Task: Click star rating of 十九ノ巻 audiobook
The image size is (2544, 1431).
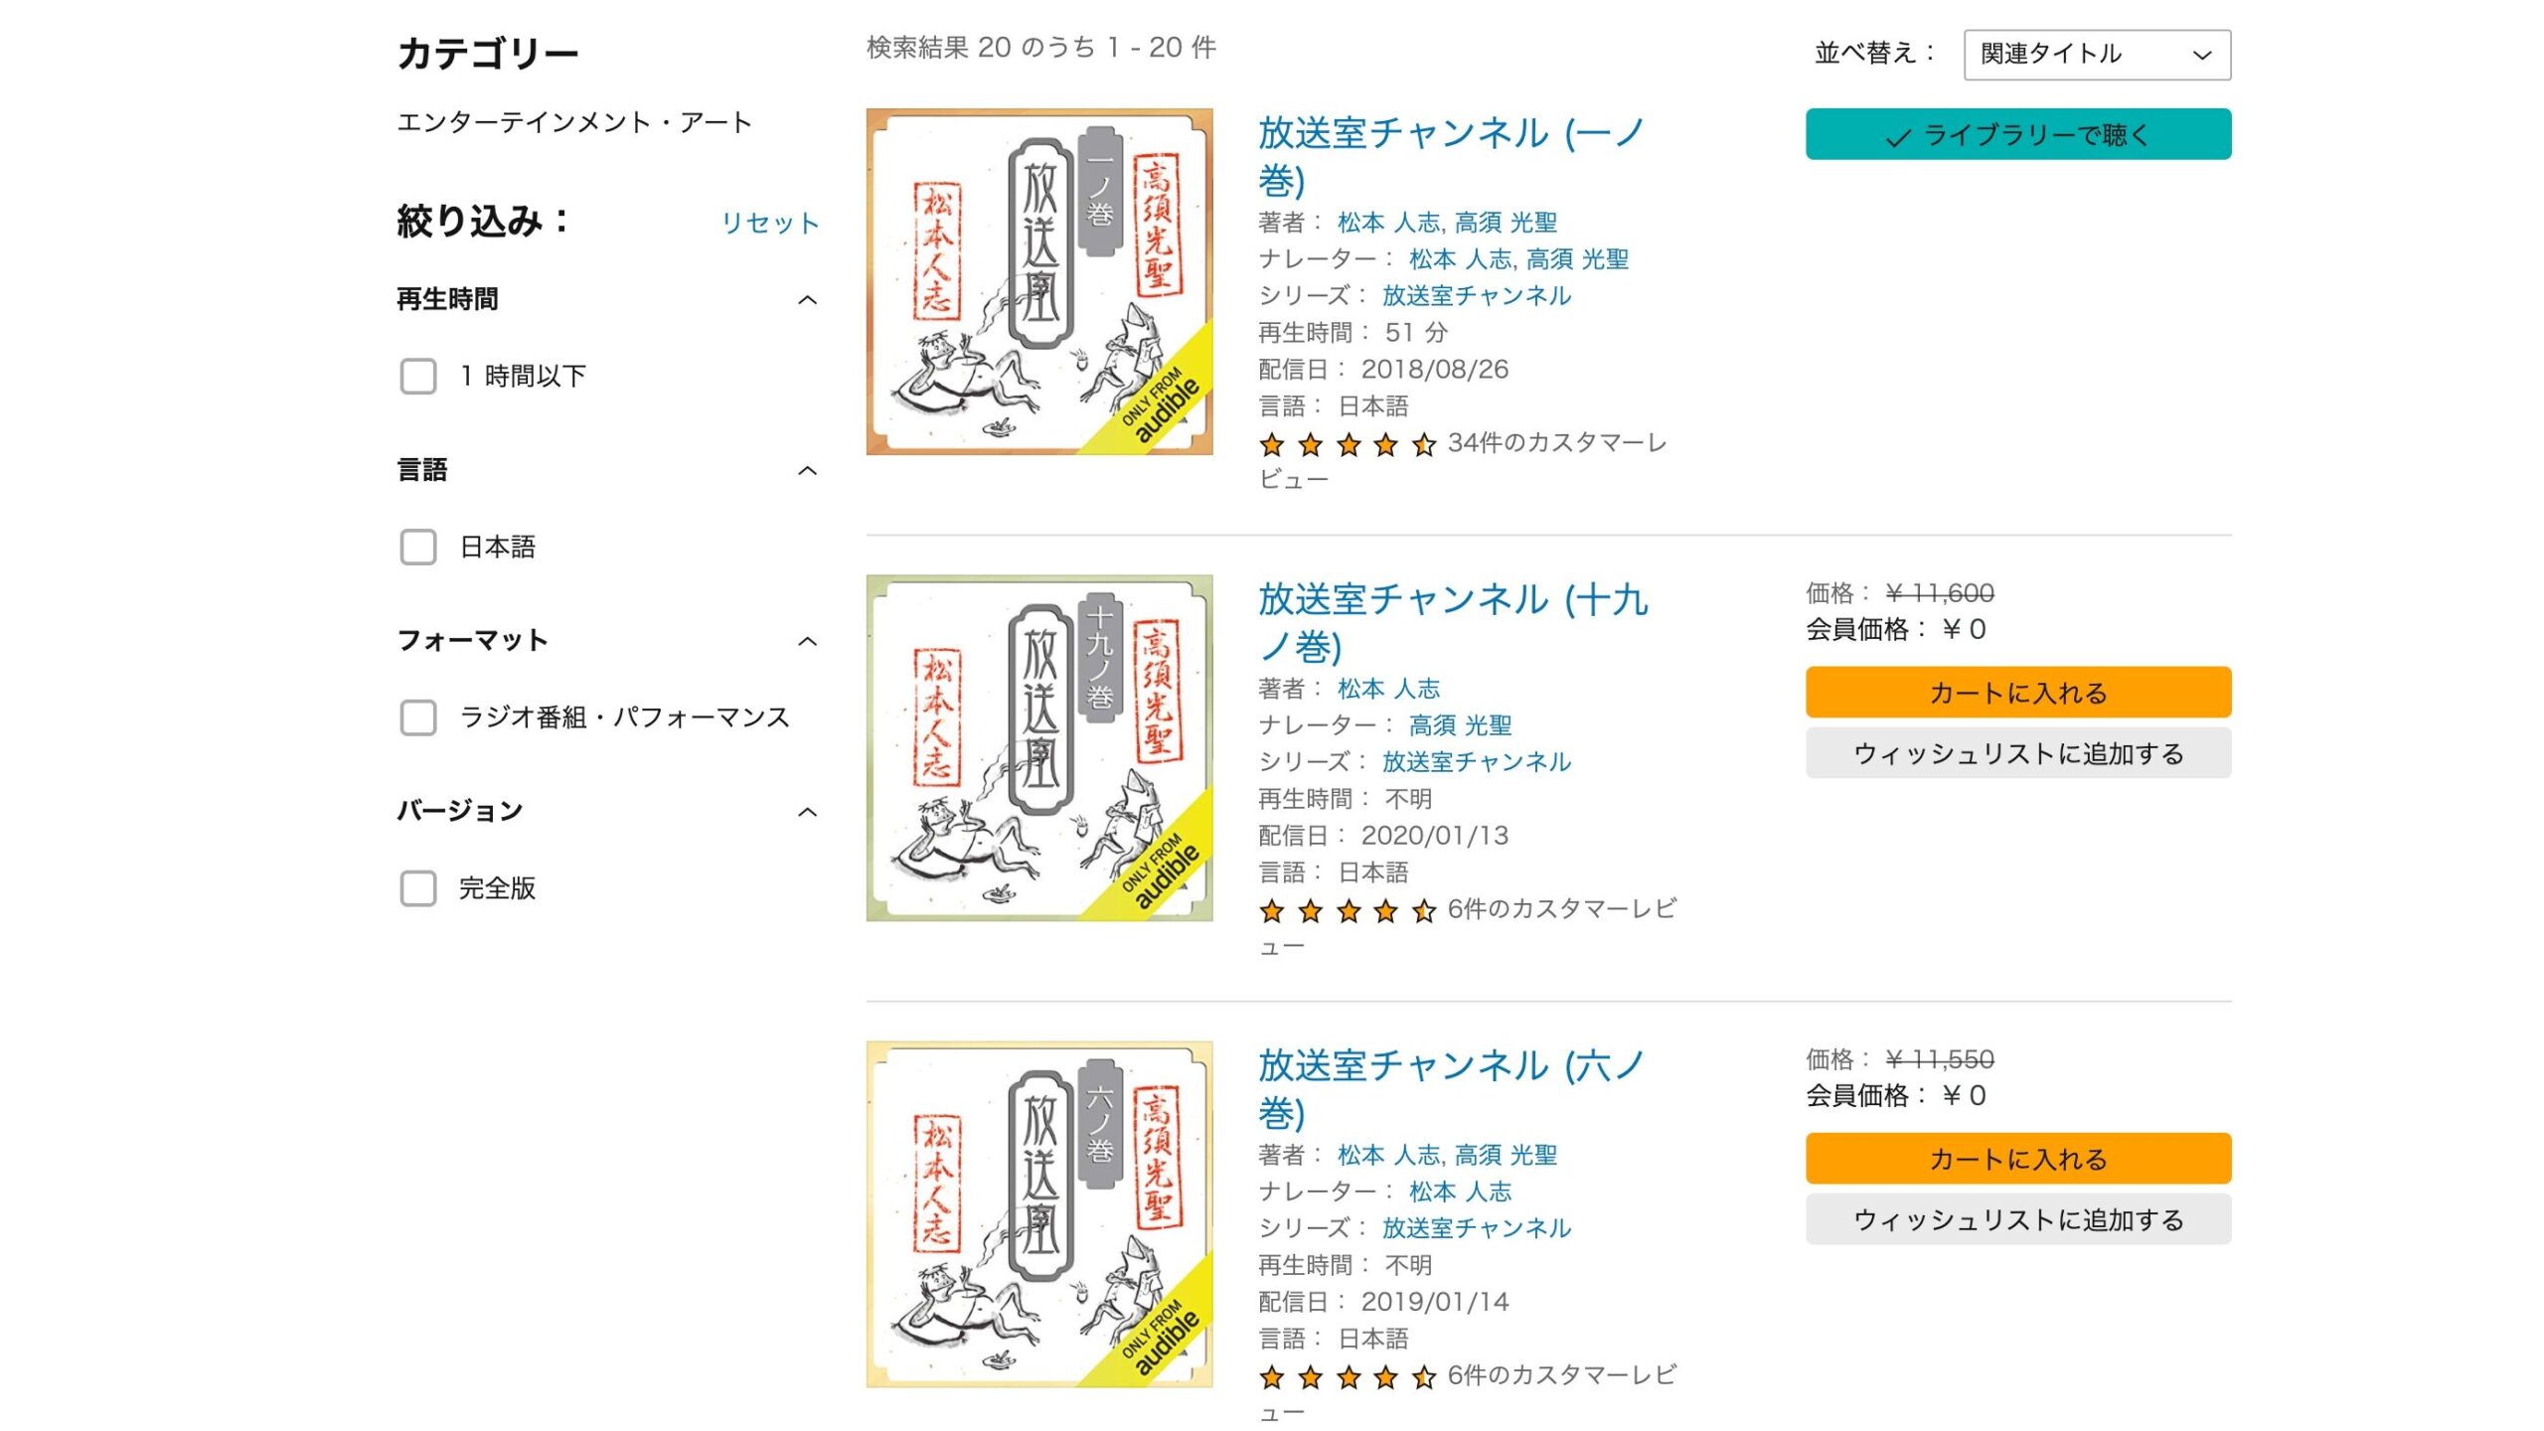Action: (1347, 910)
